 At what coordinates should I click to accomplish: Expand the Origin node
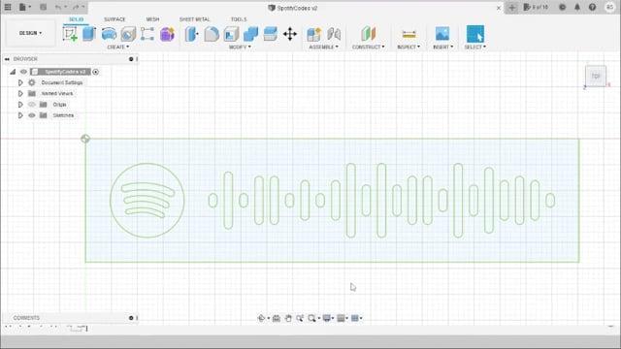click(x=20, y=105)
